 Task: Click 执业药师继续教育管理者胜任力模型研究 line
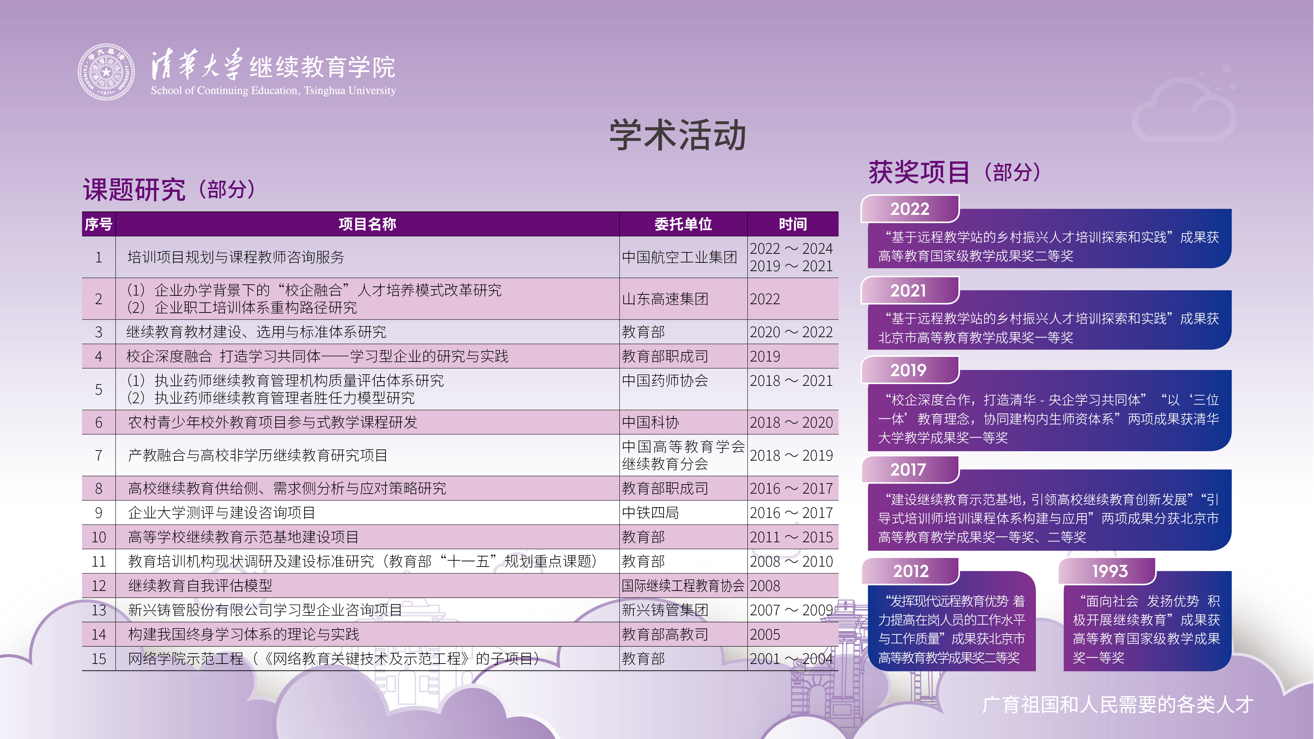[x=270, y=398]
